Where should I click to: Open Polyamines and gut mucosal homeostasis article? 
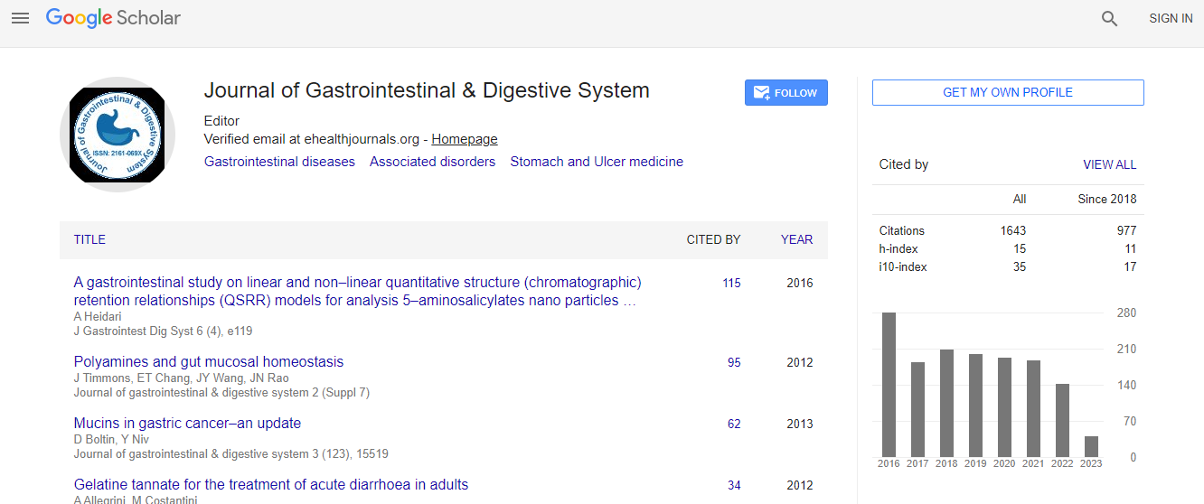click(209, 361)
